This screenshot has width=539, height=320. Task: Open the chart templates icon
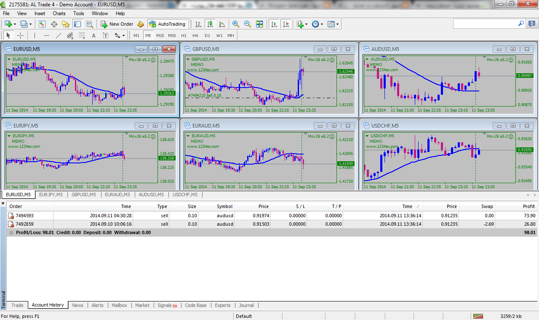[331, 24]
